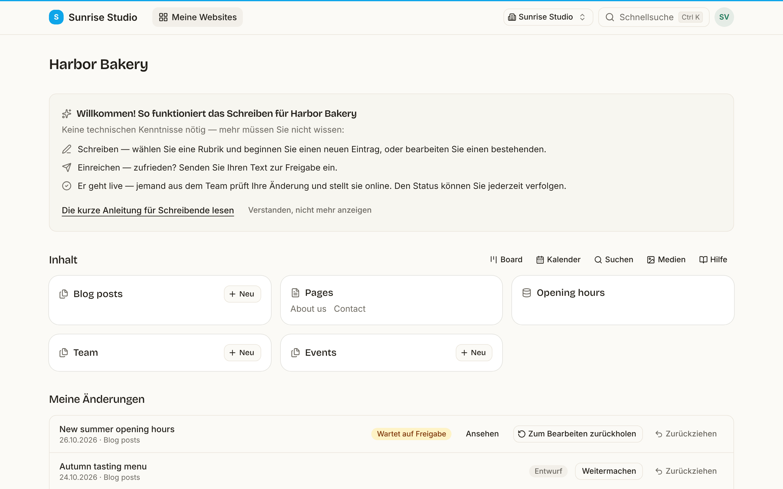The width and height of the screenshot is (783, 489).
Task: Open the Hilfe guide
Action: [713, 260]
